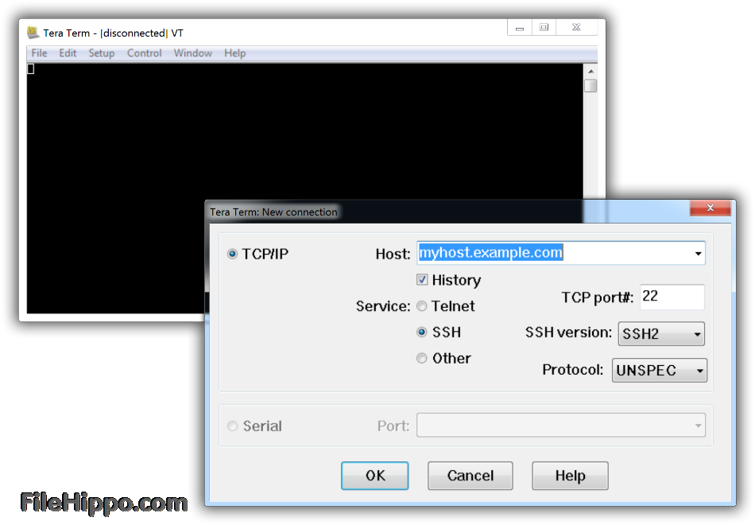Uncheck the History checkbox

tap(423, 280)
